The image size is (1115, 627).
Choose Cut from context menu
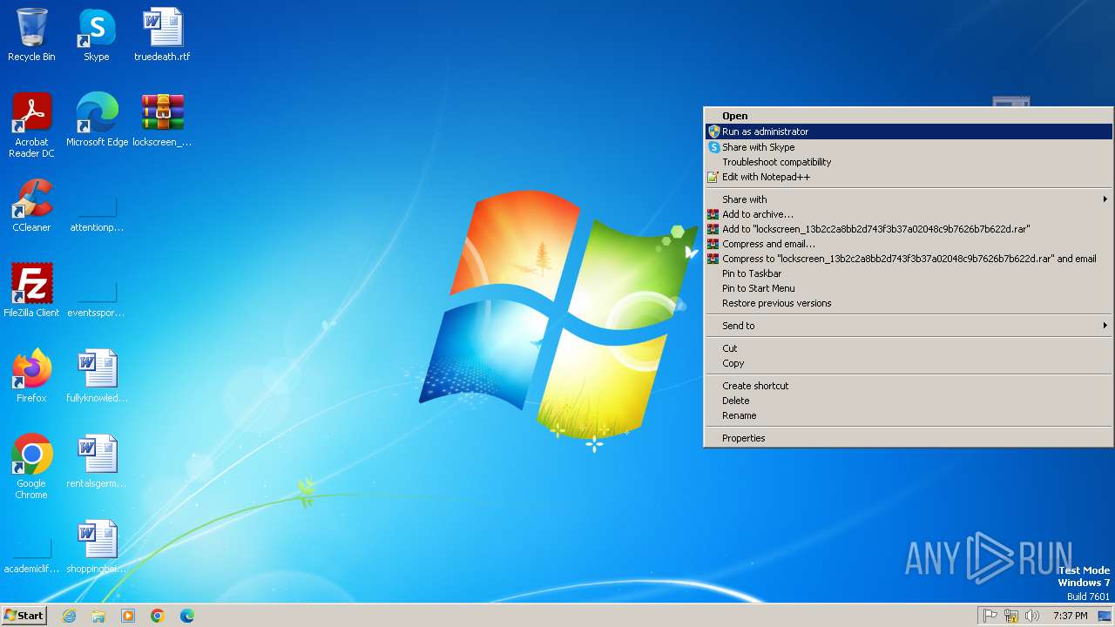click(909, 348)
